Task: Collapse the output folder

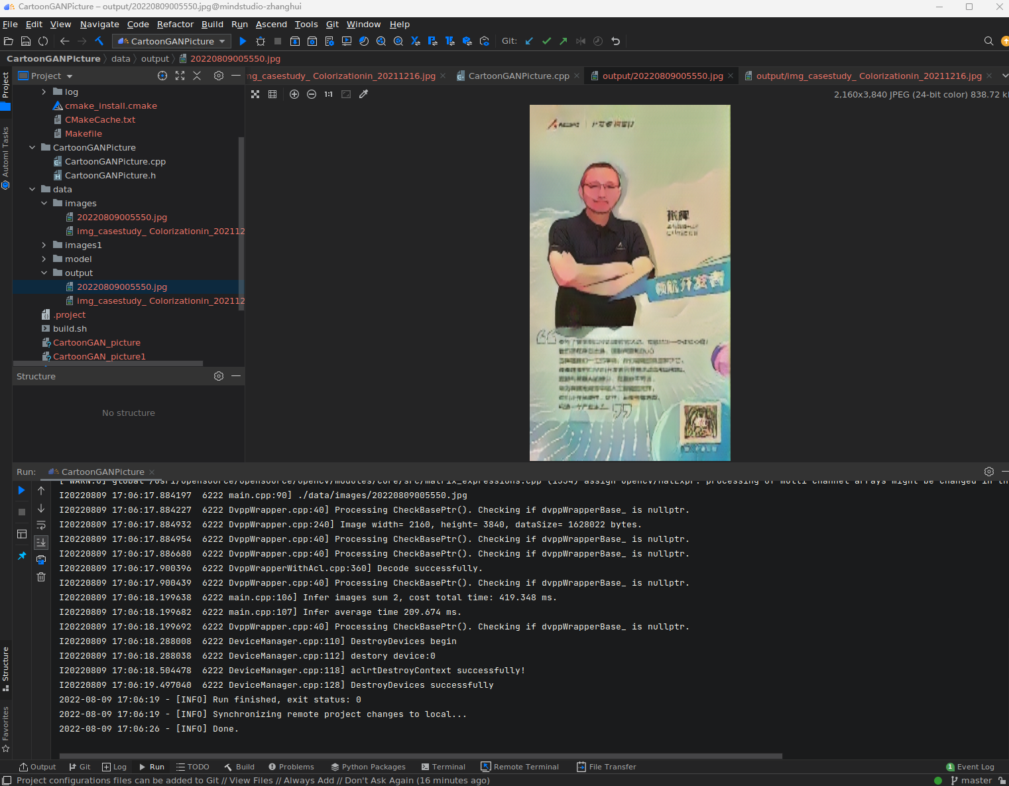Action: [44, 273]
